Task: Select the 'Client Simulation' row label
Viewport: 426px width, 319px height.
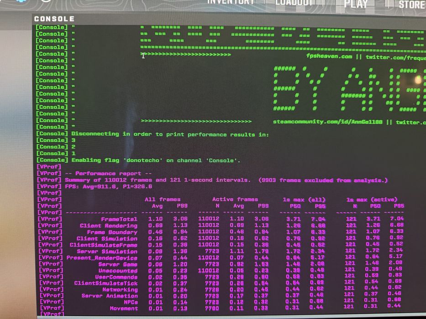Action: tap(107, 238)
